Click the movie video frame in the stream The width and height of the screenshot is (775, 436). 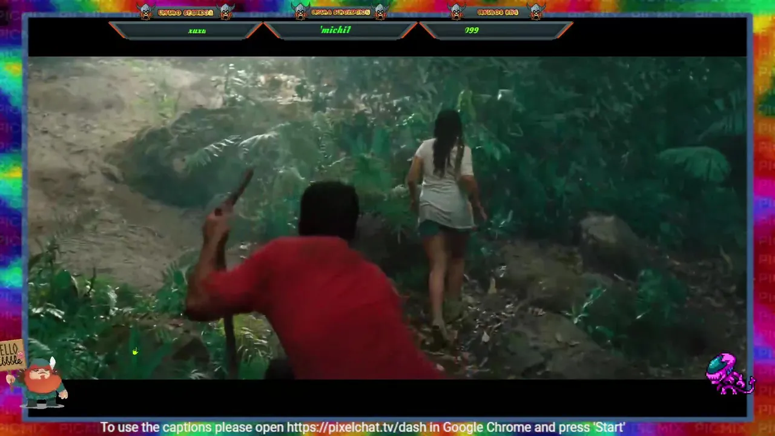point(387,218)
